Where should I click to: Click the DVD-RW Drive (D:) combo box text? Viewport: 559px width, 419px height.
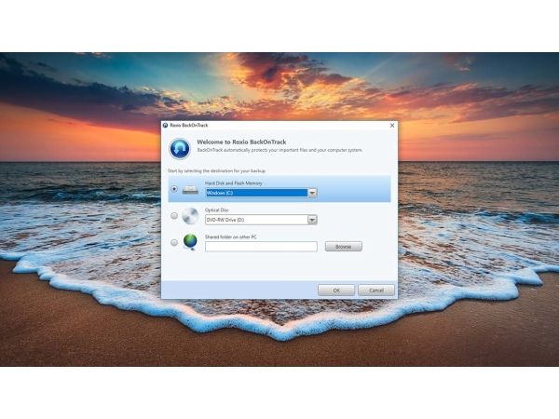pos(255,220)
